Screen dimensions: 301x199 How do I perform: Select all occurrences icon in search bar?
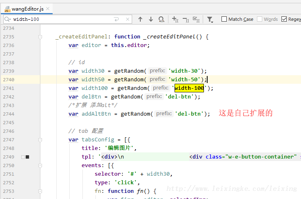click(196, 19)
